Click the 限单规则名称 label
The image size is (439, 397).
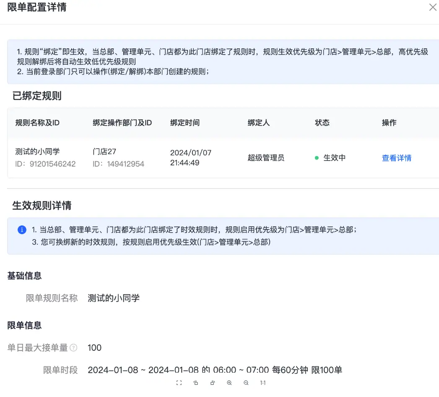tap(52, 298)
